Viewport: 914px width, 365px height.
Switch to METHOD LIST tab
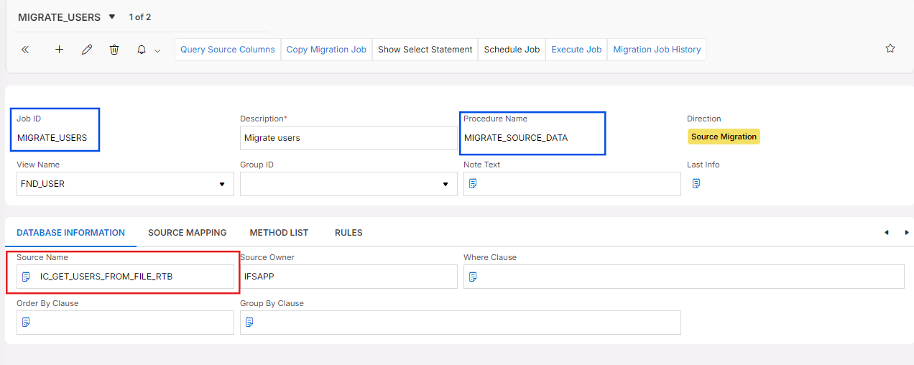pyautogui.click(x=279, y=233)
